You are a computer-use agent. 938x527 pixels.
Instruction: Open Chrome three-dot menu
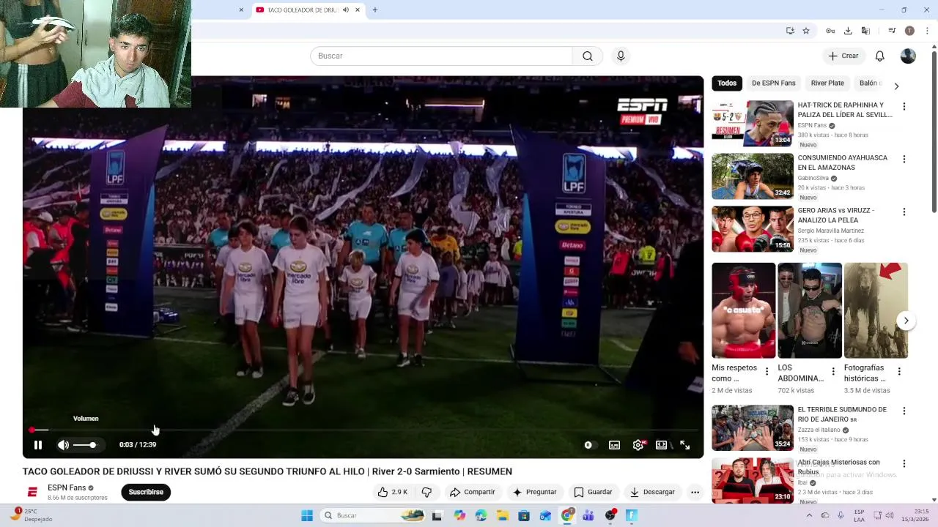pos(927,31)
